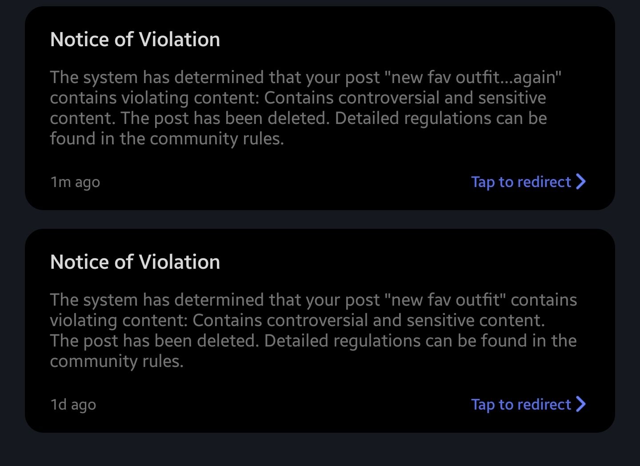This screenshot has width=640, height=466.
Task: Click the quoted post title "new fav outfit...again"
Action: (473, 77)
